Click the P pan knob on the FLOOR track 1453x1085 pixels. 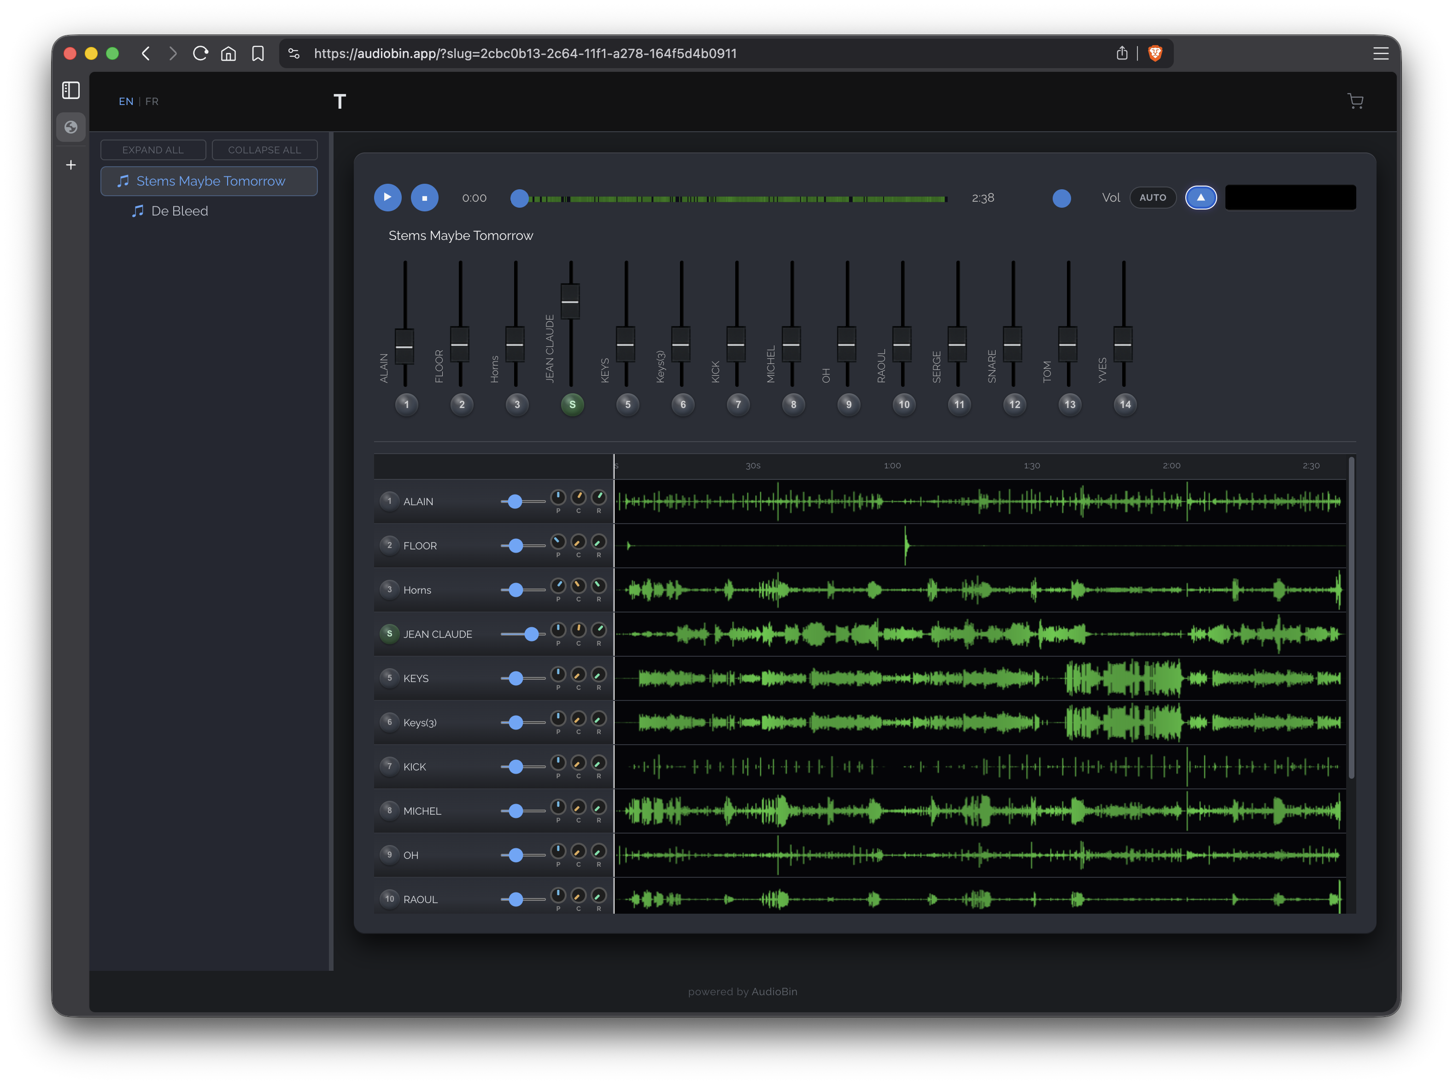[558, 542]
